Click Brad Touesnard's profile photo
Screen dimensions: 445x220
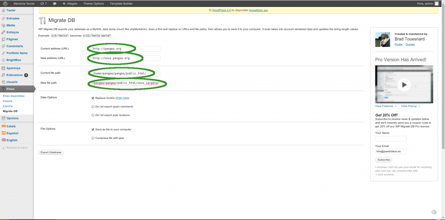tap(382, 39)
